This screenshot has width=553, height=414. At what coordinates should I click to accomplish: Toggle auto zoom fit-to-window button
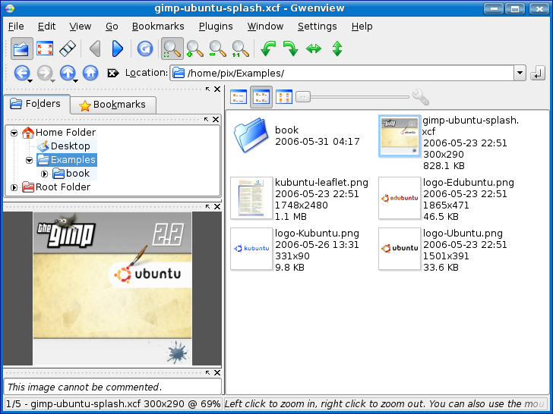(x=172, y=49)
